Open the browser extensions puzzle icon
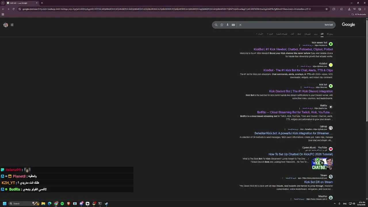This screenshot has width=368, height=207. (x=334, y=9)
